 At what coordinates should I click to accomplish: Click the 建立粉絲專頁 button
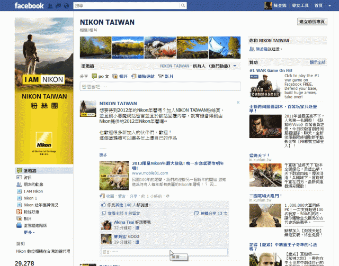click(x=312, y=22)
